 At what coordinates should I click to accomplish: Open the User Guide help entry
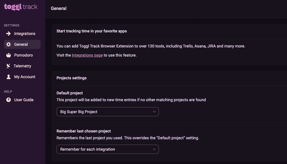pos(22,100)
